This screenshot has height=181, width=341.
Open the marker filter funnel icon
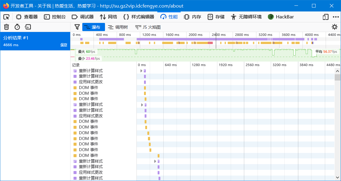77,27
